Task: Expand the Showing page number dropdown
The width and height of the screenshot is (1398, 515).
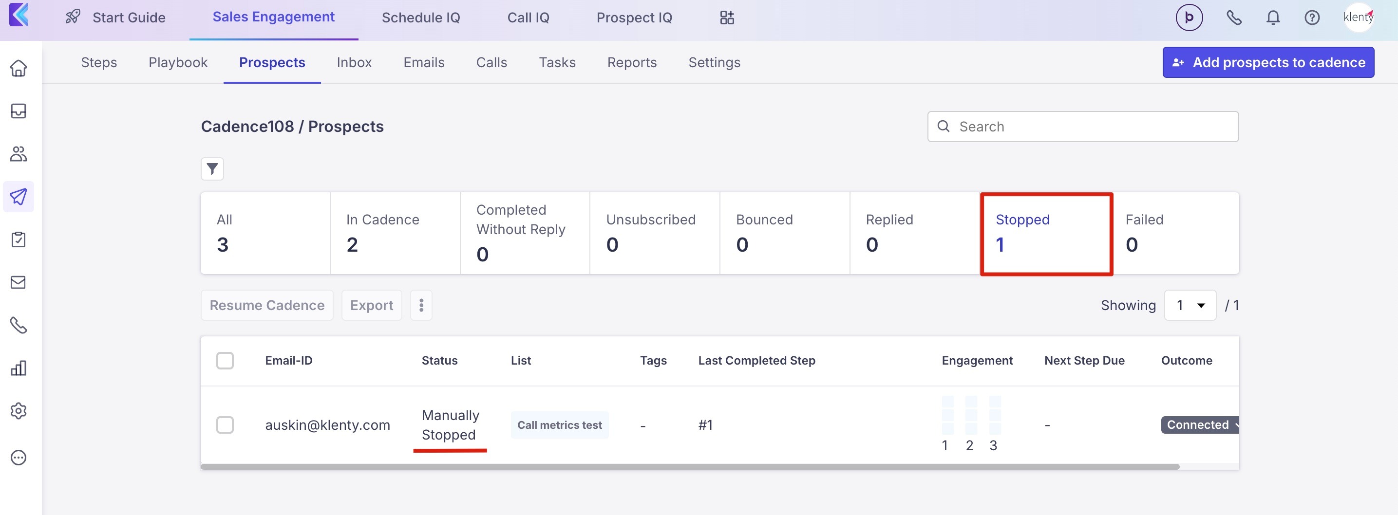Action: pyautogui.click(x=1190, y=305)
